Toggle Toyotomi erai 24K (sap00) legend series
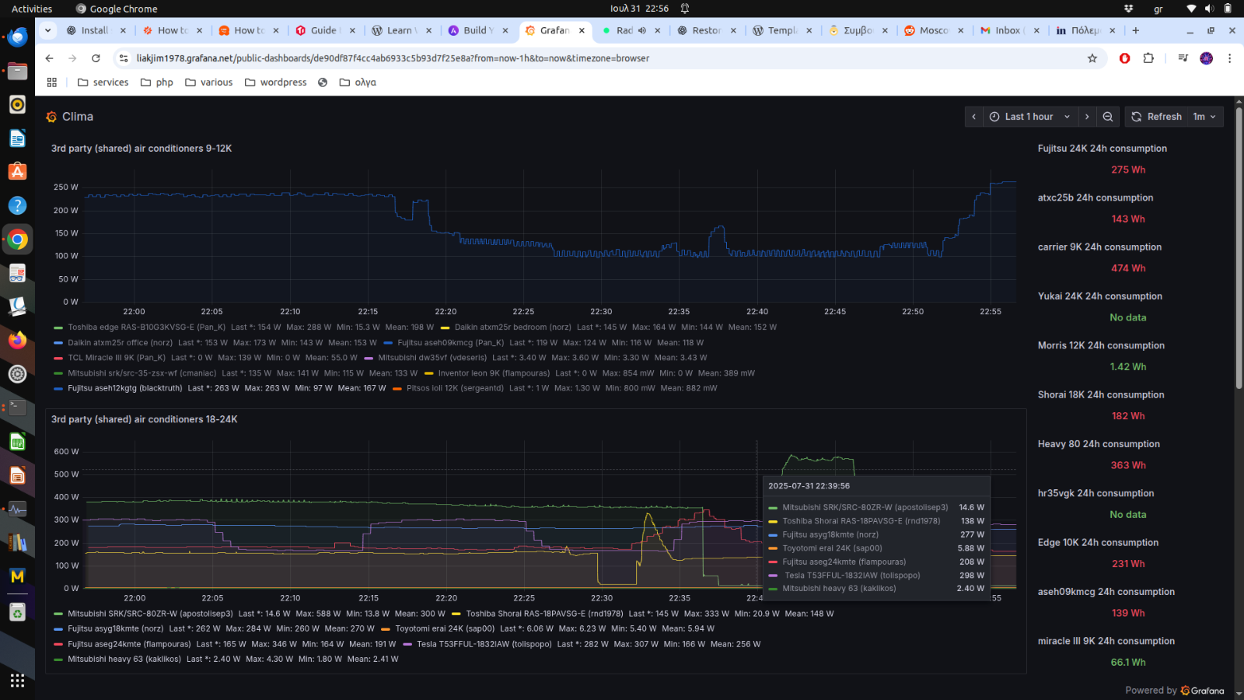 tap(444, 629)
